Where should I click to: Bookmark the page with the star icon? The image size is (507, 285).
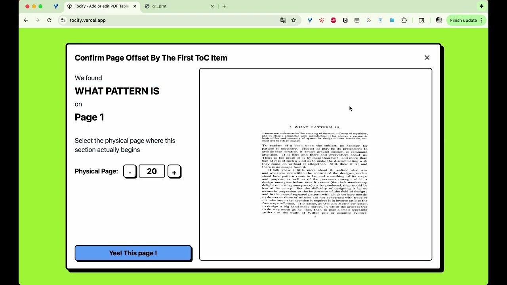[293, 20]
